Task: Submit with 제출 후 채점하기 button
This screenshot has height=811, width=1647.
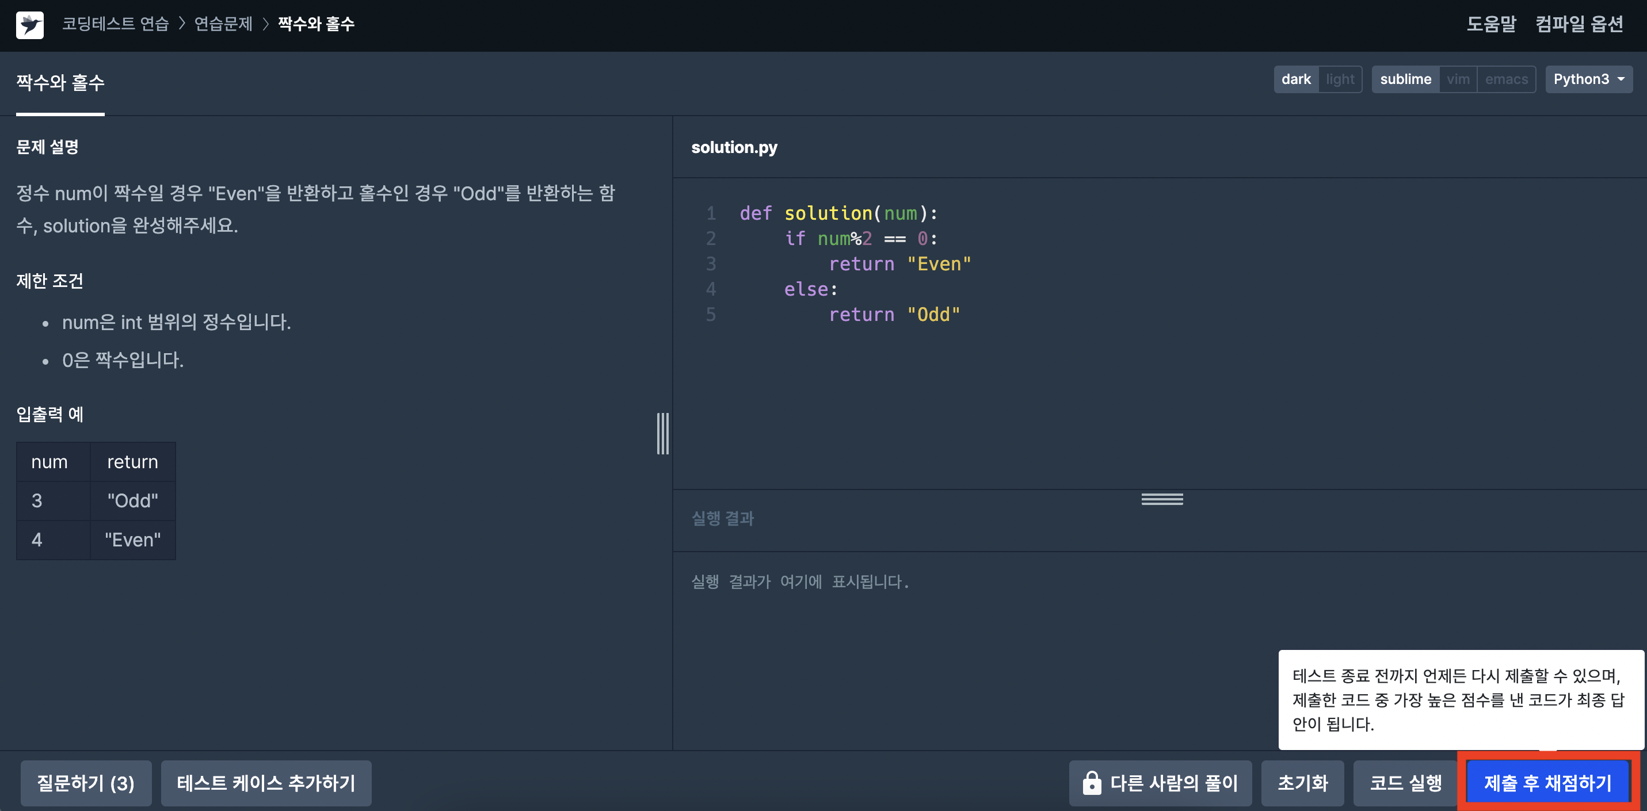Action: [1547, 783]
